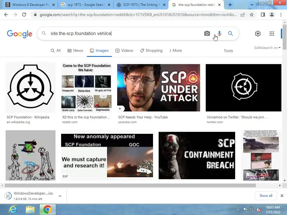Open the Chrome profile avatar
287x215 pixels.
click(272, 15)
